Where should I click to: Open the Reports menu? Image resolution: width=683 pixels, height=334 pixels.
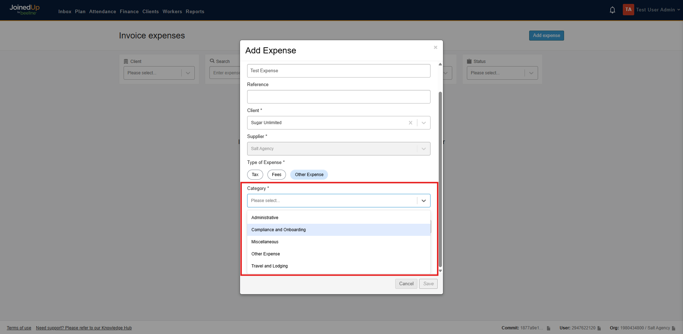(195, 11)
